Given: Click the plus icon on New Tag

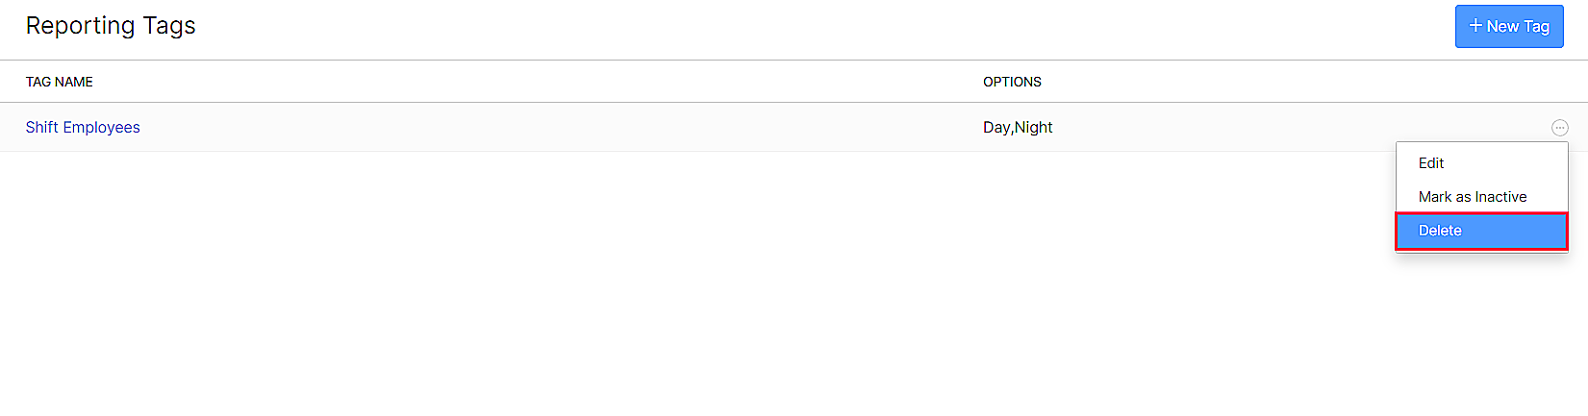Looking at the screenshot, I should 1475,26.
